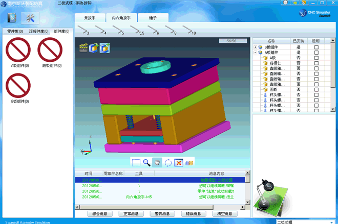Viewport: 338px width, 224px height.
Task: Select the magnifier zoom tool
Action: tap(146, 163)
